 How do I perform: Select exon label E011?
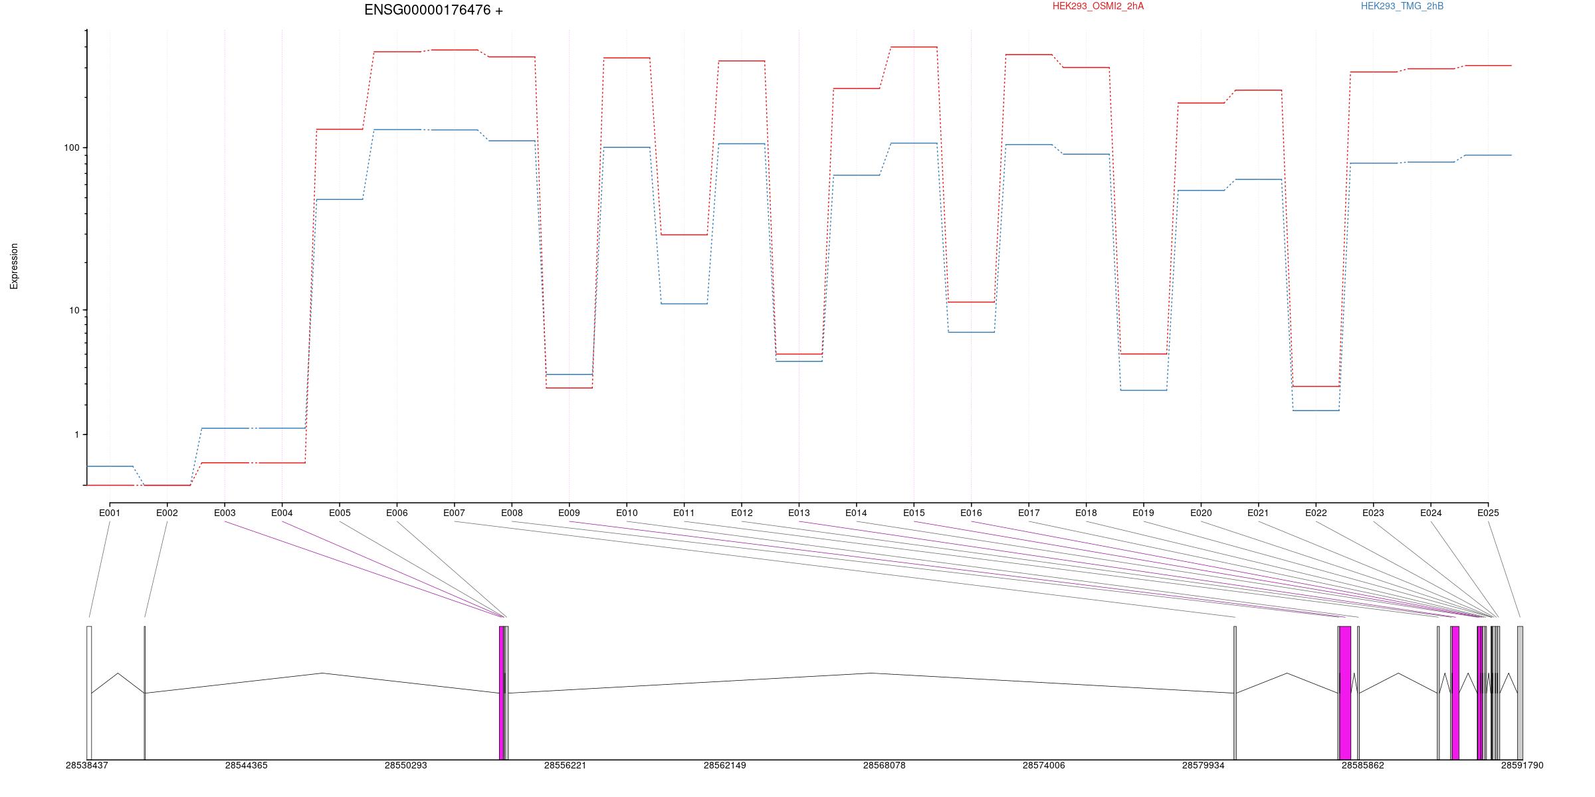(684, 513)
